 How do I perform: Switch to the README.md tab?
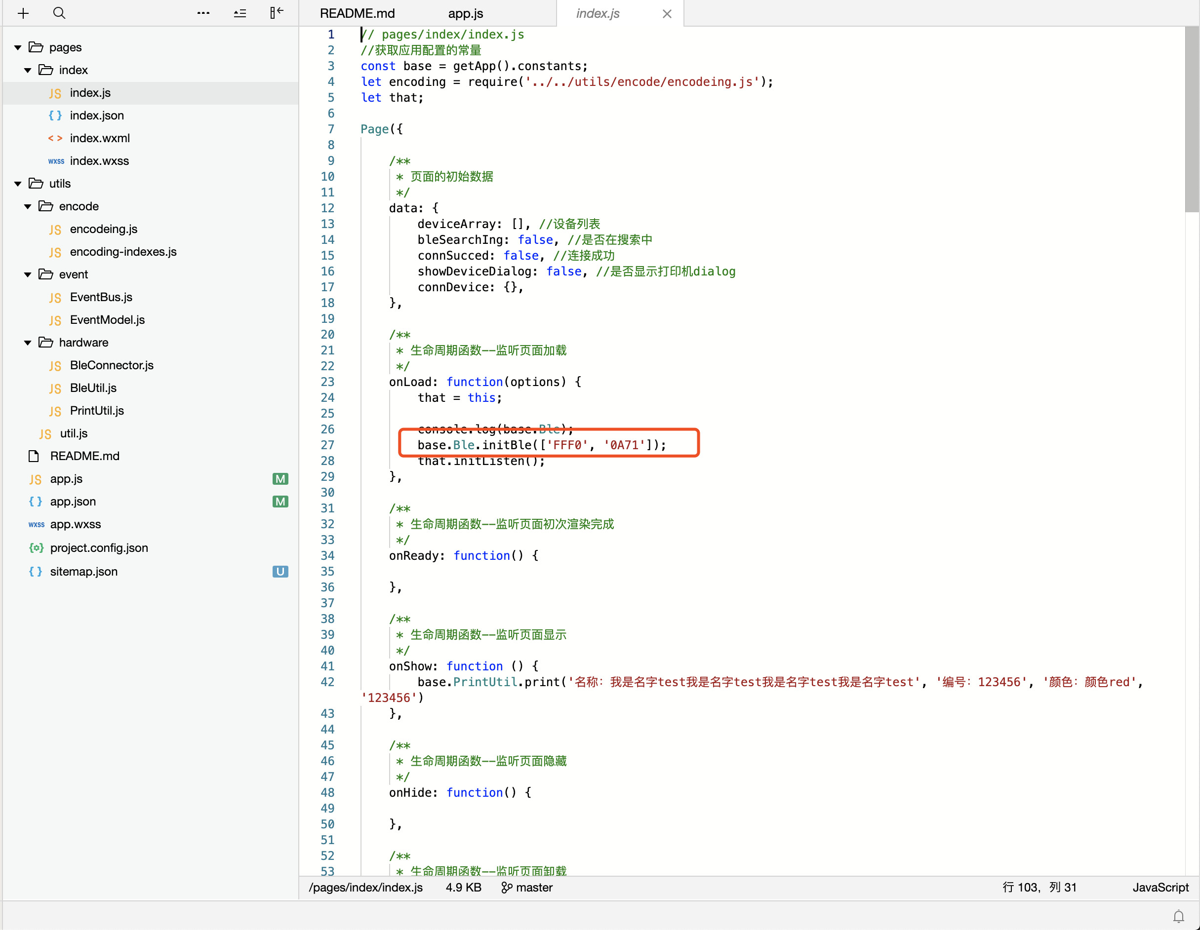pos(357,13)
